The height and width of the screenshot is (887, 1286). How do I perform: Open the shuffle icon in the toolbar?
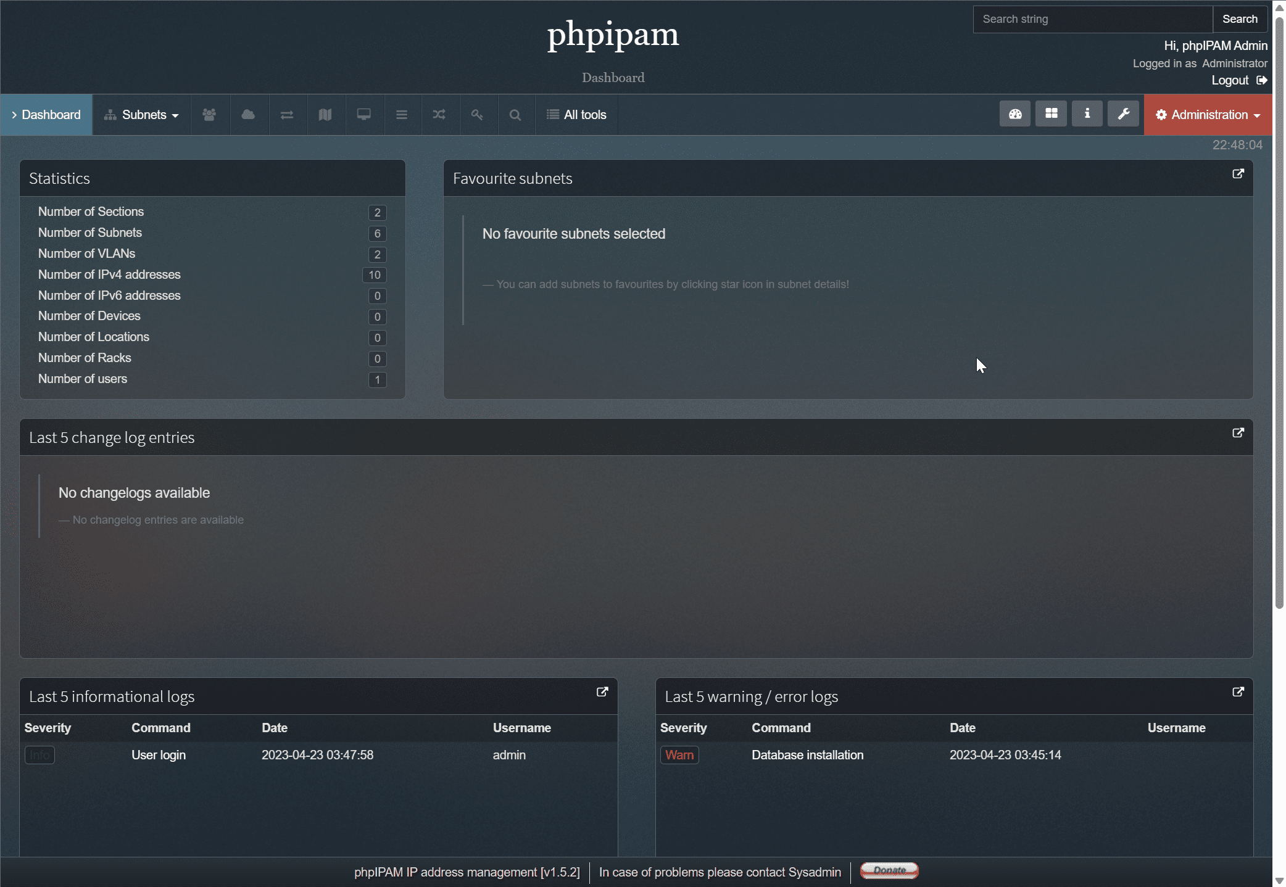pos(439,115)
